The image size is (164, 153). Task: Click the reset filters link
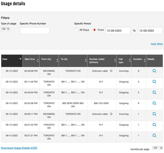coord(157,44)
